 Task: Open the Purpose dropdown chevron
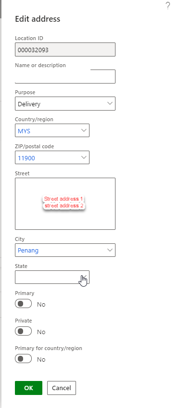110,103
